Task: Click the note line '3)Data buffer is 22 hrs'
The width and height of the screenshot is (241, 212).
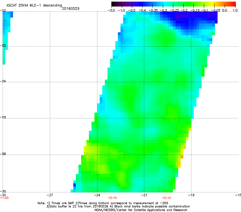Action: click(x=118, y=206)
